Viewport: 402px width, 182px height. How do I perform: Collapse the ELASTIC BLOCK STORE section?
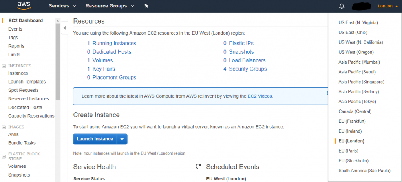point(4,157)
